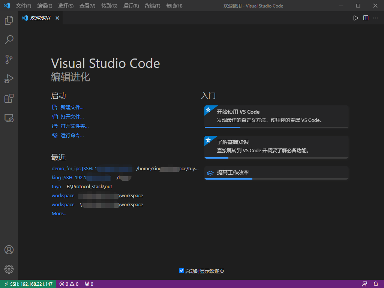Click the 运行命令... link

[x=68, y=135]
